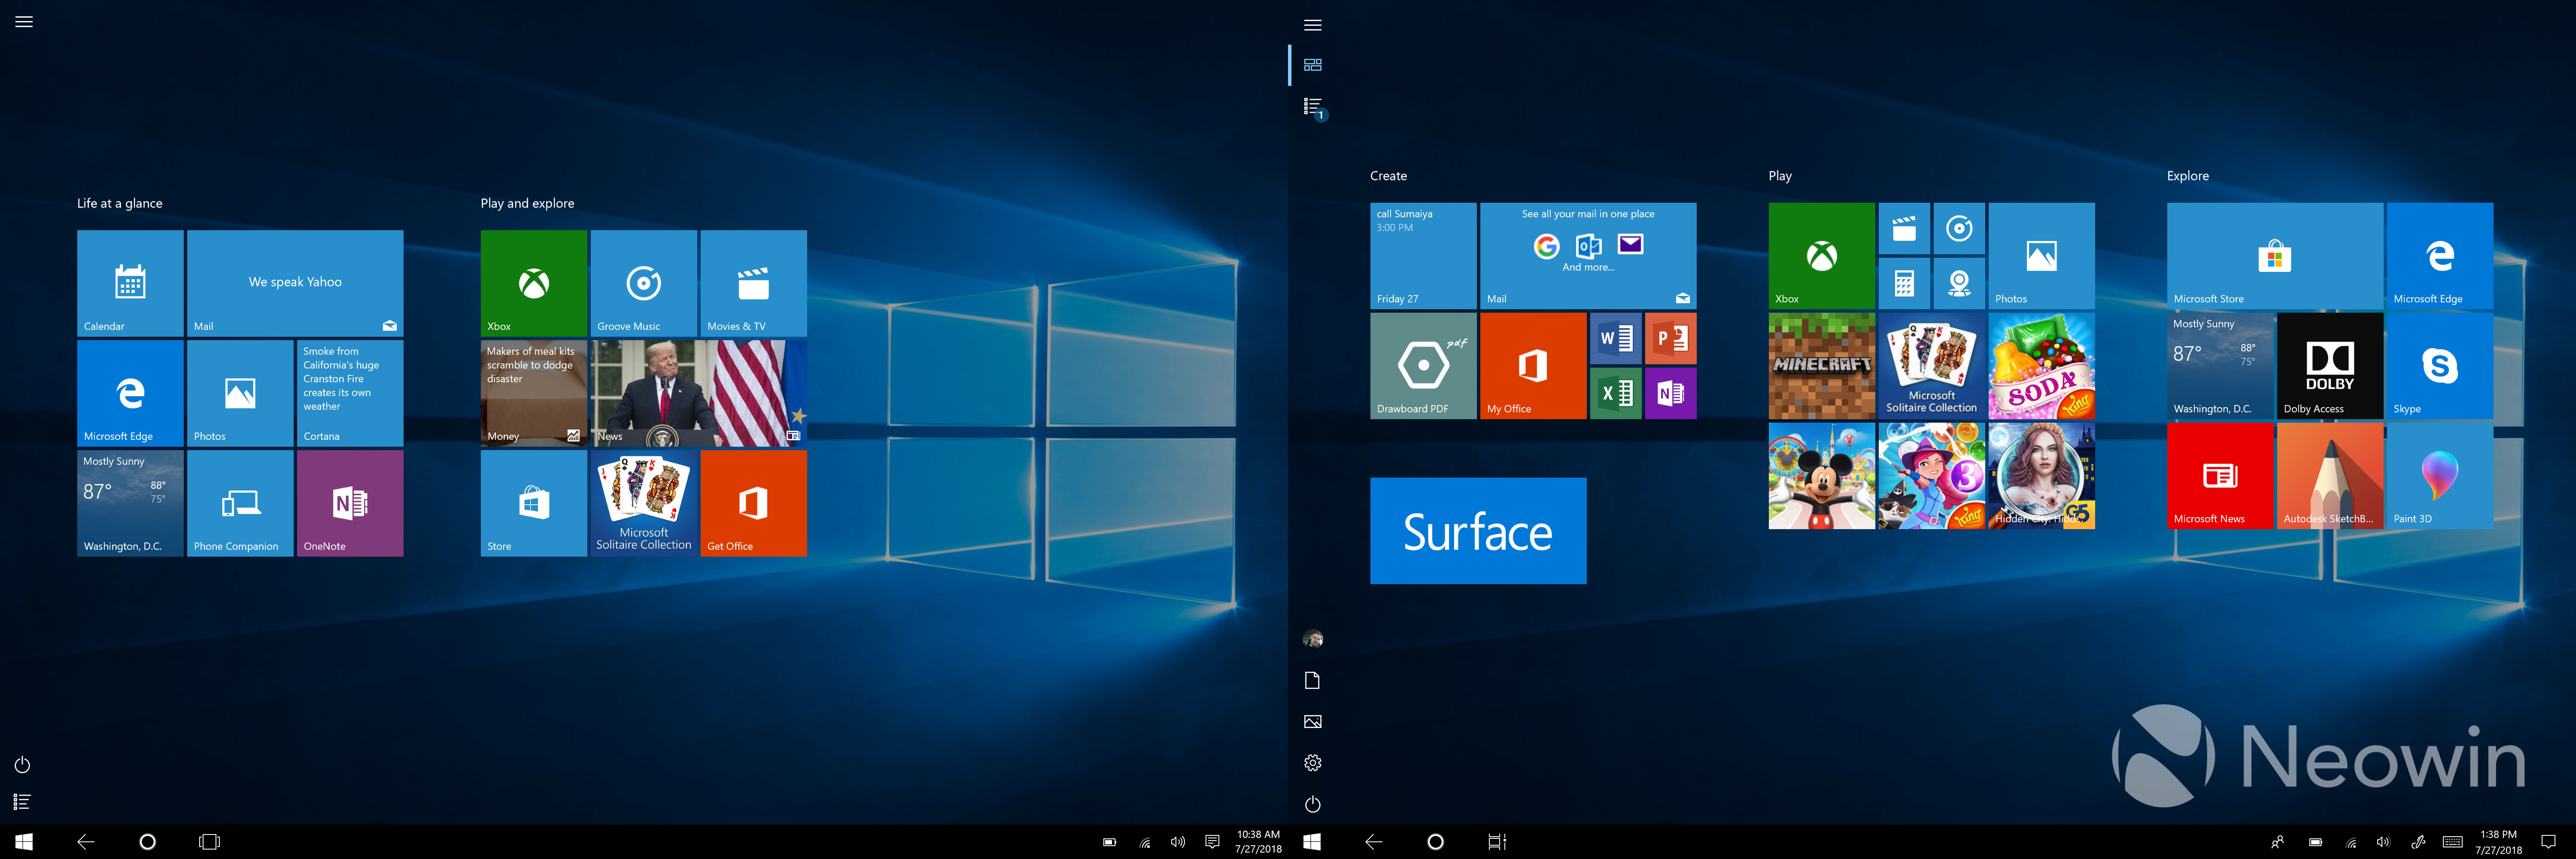
Task: Open Settings gear in right sidebar
Action: point(1313,763)
